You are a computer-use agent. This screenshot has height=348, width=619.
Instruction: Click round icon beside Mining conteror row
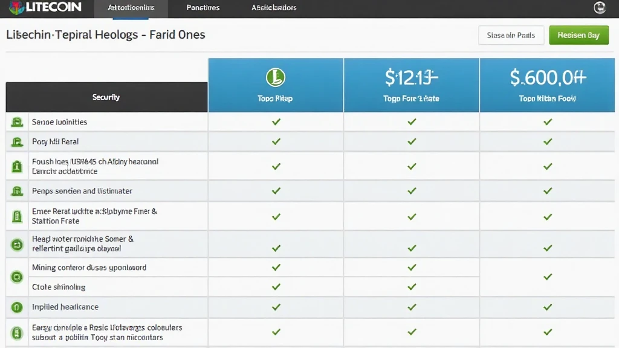pos(17,277)
